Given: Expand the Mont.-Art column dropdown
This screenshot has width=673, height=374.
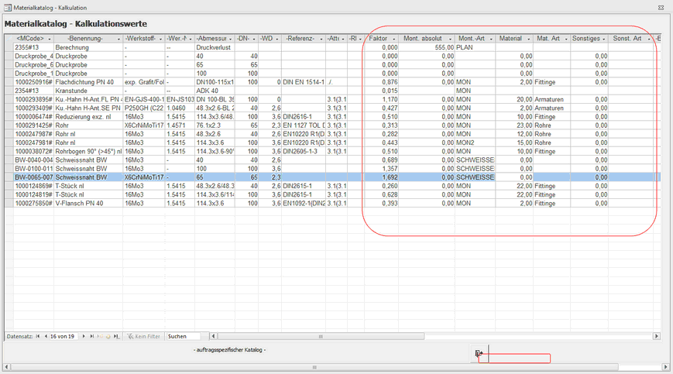Looking at the screenshot, I should (489, 39).
